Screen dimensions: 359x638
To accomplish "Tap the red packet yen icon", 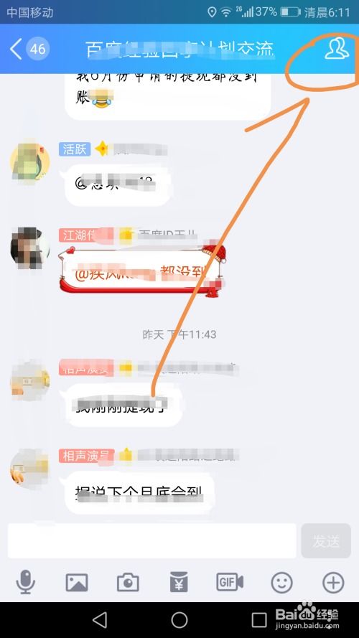I will tap(179, 582).
